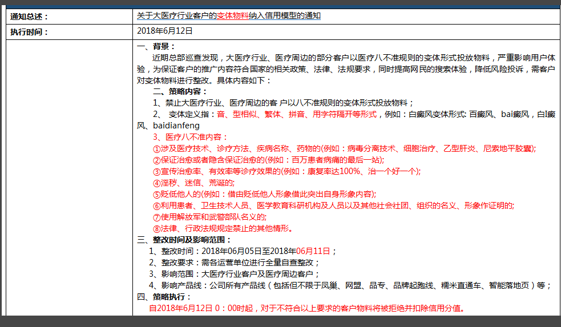Click the line 2、整改要求
The image size is (561, 327).
(235, 263)
